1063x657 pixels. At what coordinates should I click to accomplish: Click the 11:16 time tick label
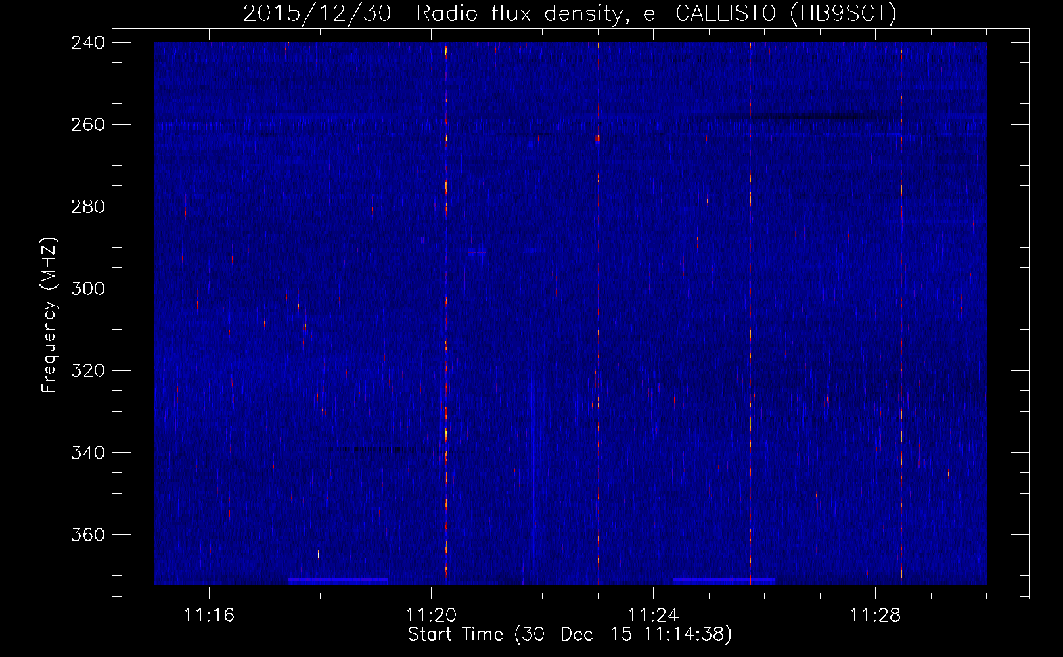pyautogui.click(x=209, y=616)
